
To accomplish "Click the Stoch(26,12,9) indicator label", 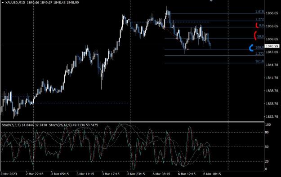I will click(60, 125).
